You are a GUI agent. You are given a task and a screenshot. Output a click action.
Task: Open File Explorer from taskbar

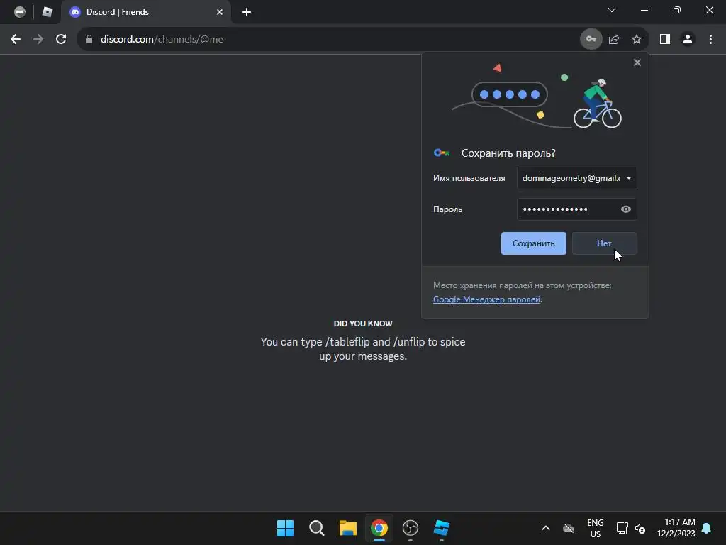347,528
